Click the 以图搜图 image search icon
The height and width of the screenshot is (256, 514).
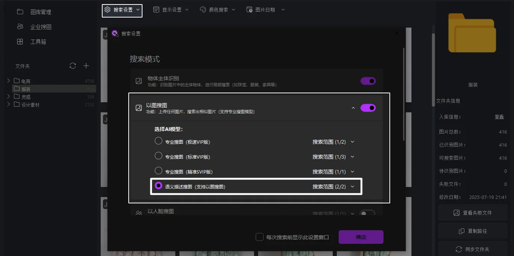coord(139,108)
